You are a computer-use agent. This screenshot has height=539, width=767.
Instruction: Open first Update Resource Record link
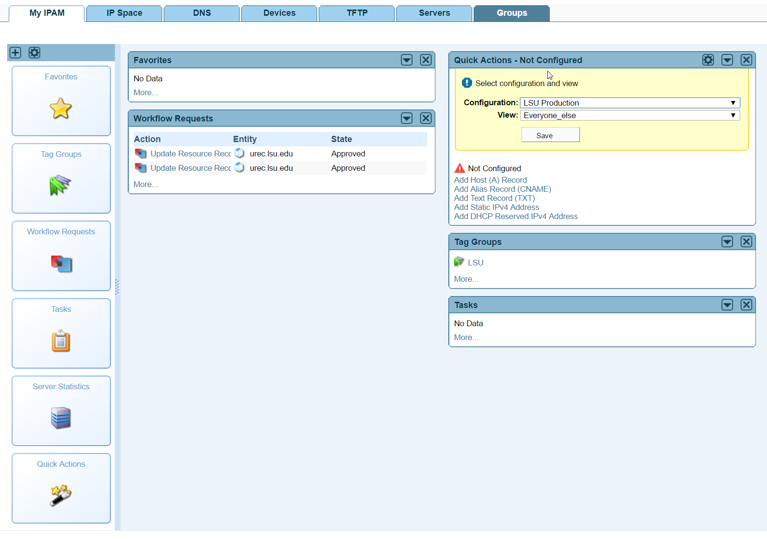click(x=190, y=154)
